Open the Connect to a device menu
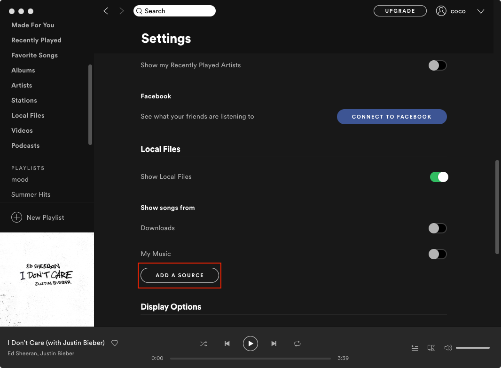501x368 pixels. click(431, 348)
